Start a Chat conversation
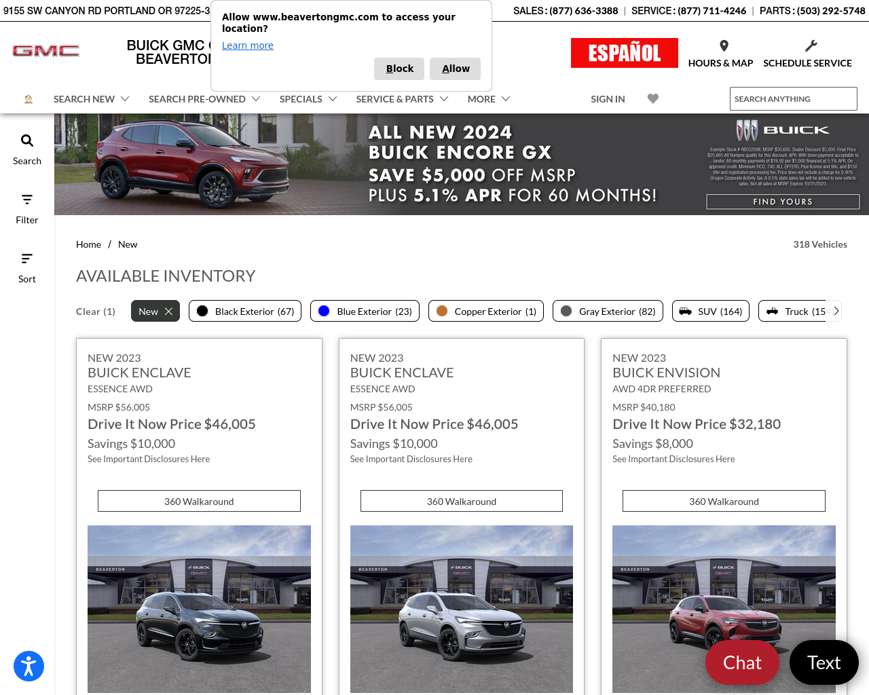Image resolution: width=869 pixels, height=695 pixels. pyautogui.click(x=742, y=662)
